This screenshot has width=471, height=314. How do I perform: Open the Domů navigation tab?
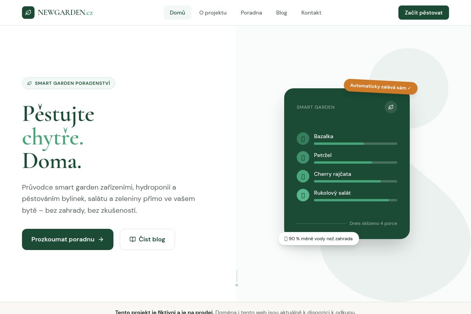click(177, 13)
